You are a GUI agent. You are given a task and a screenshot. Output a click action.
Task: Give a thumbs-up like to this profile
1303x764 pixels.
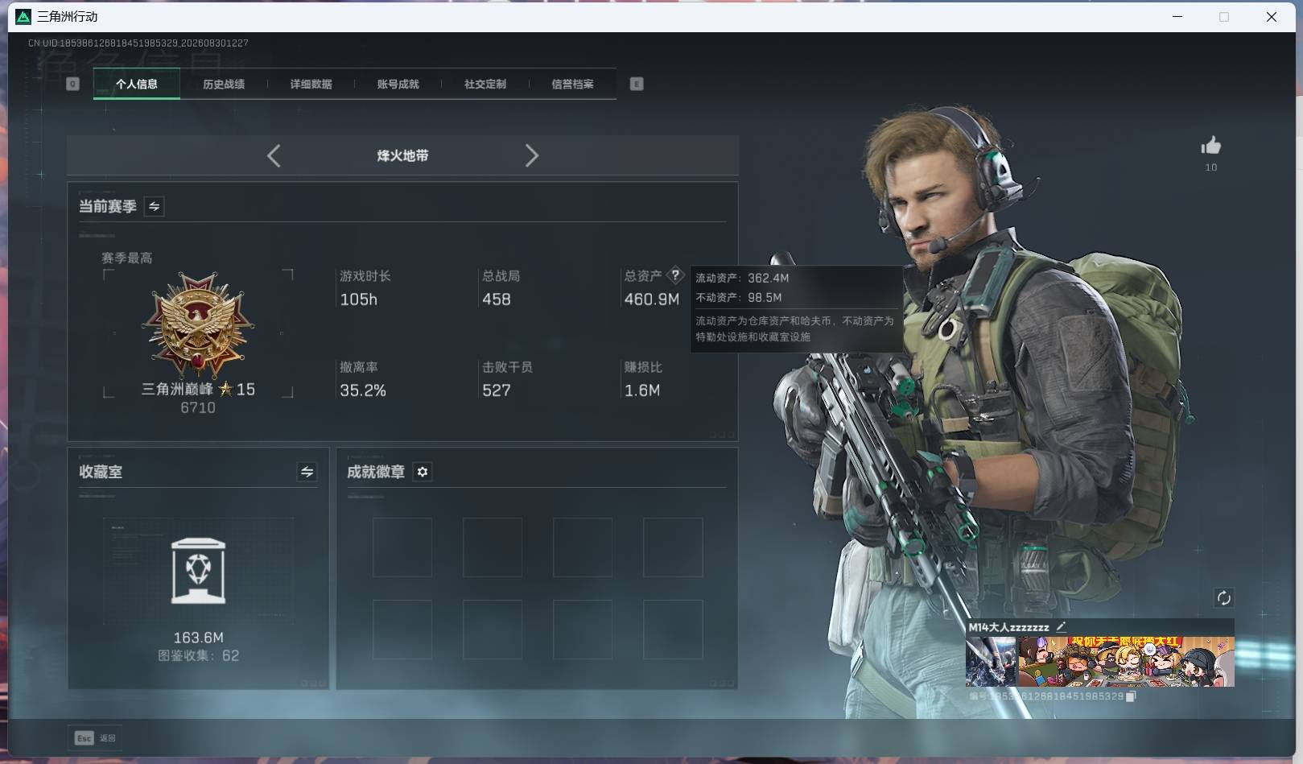pos(1210,146)
